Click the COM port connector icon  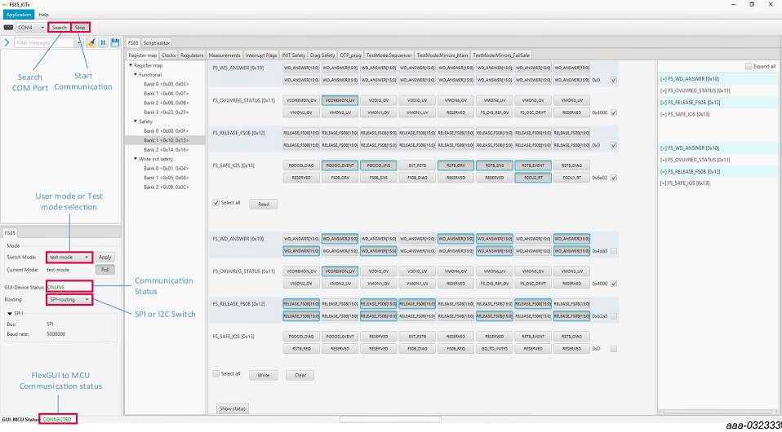tap(7, 28)
